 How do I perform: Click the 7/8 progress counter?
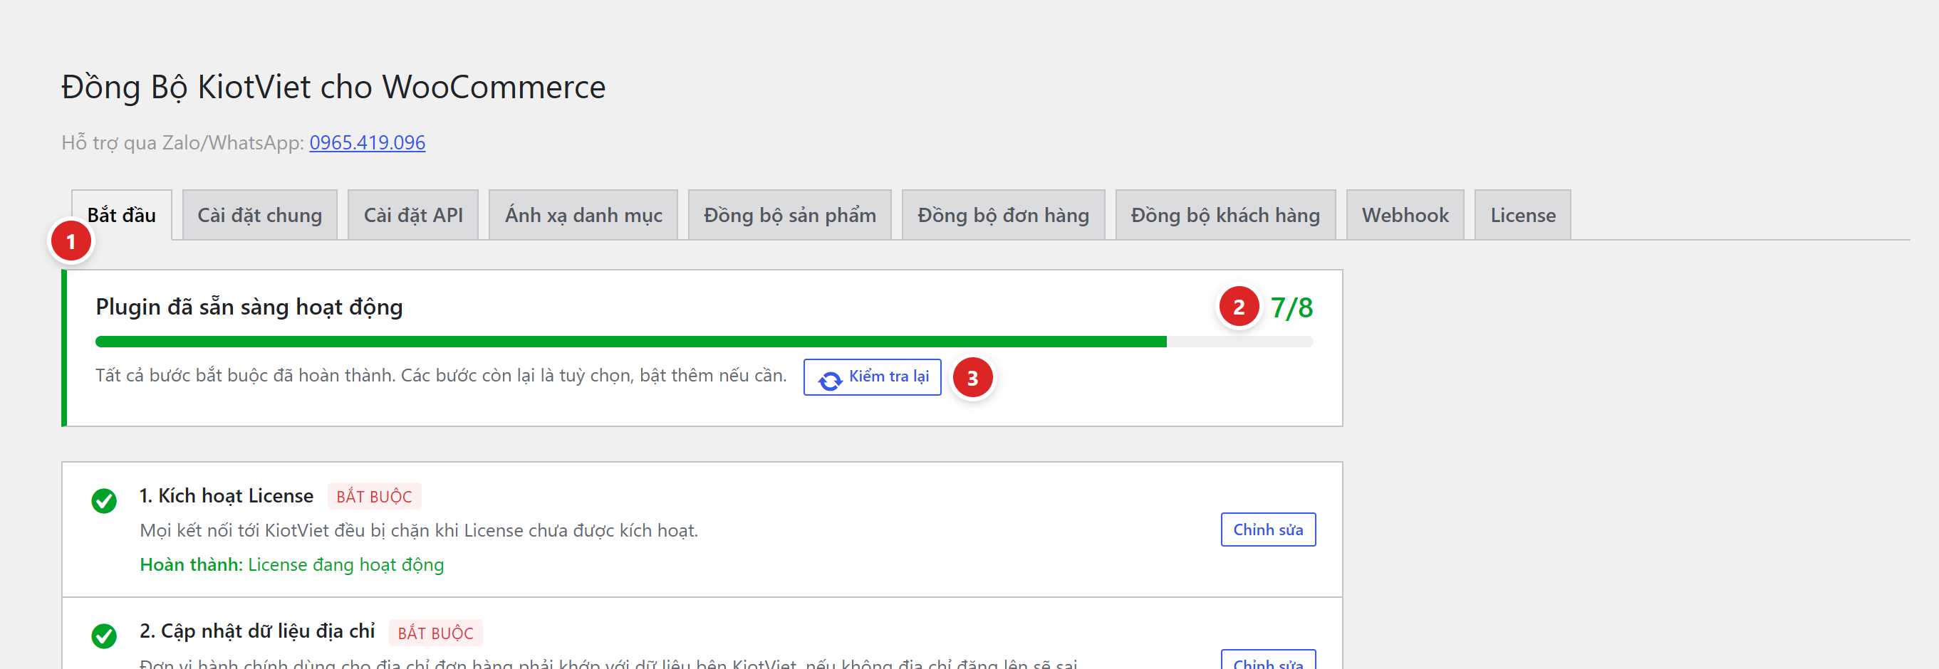(x=1291, y=307)
